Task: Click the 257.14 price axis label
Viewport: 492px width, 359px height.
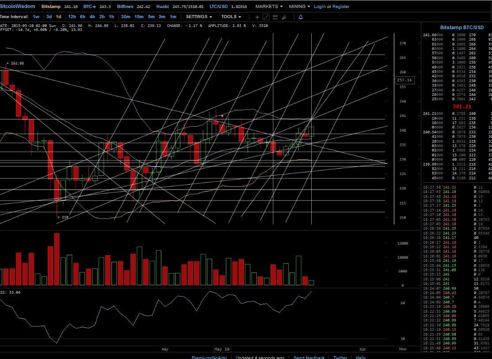Action: [404, 80]
